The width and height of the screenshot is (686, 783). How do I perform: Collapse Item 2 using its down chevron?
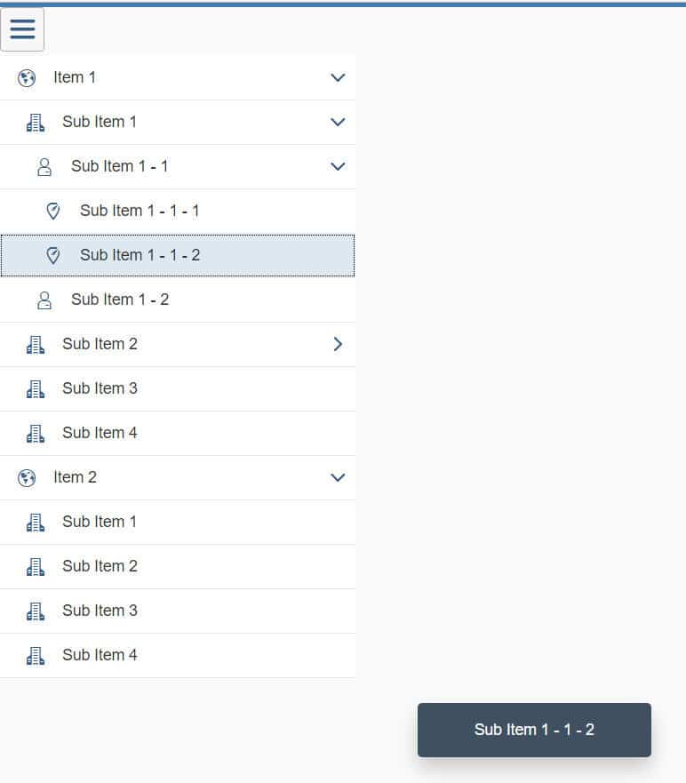pos(338,477)
